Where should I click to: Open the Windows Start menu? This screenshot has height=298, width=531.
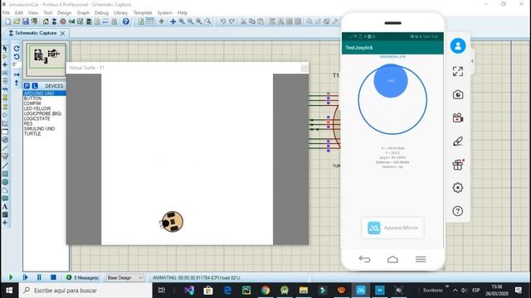pyautogui.click(x=9, y=291)
